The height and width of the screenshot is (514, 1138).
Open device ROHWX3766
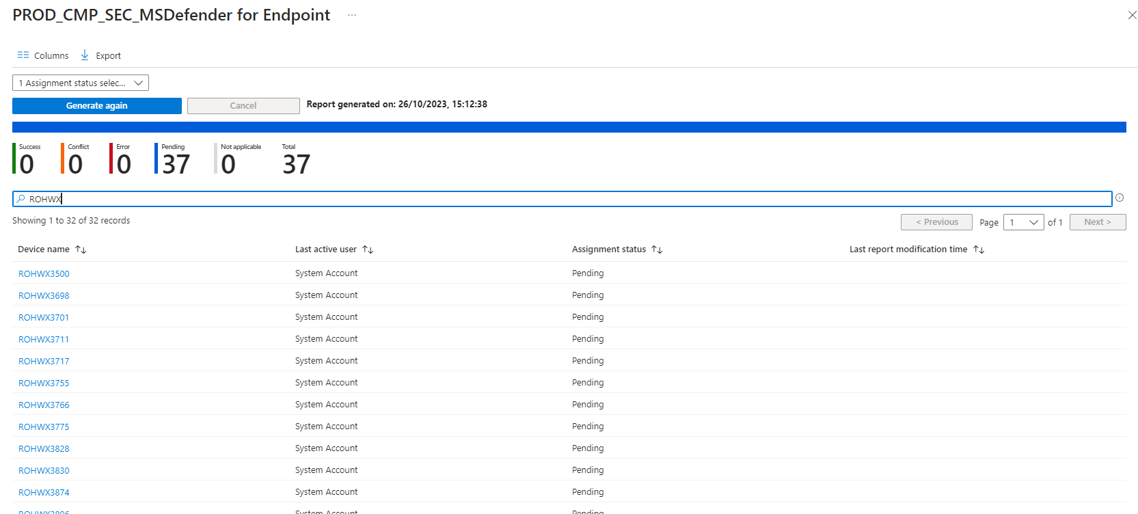pos(44,405)
